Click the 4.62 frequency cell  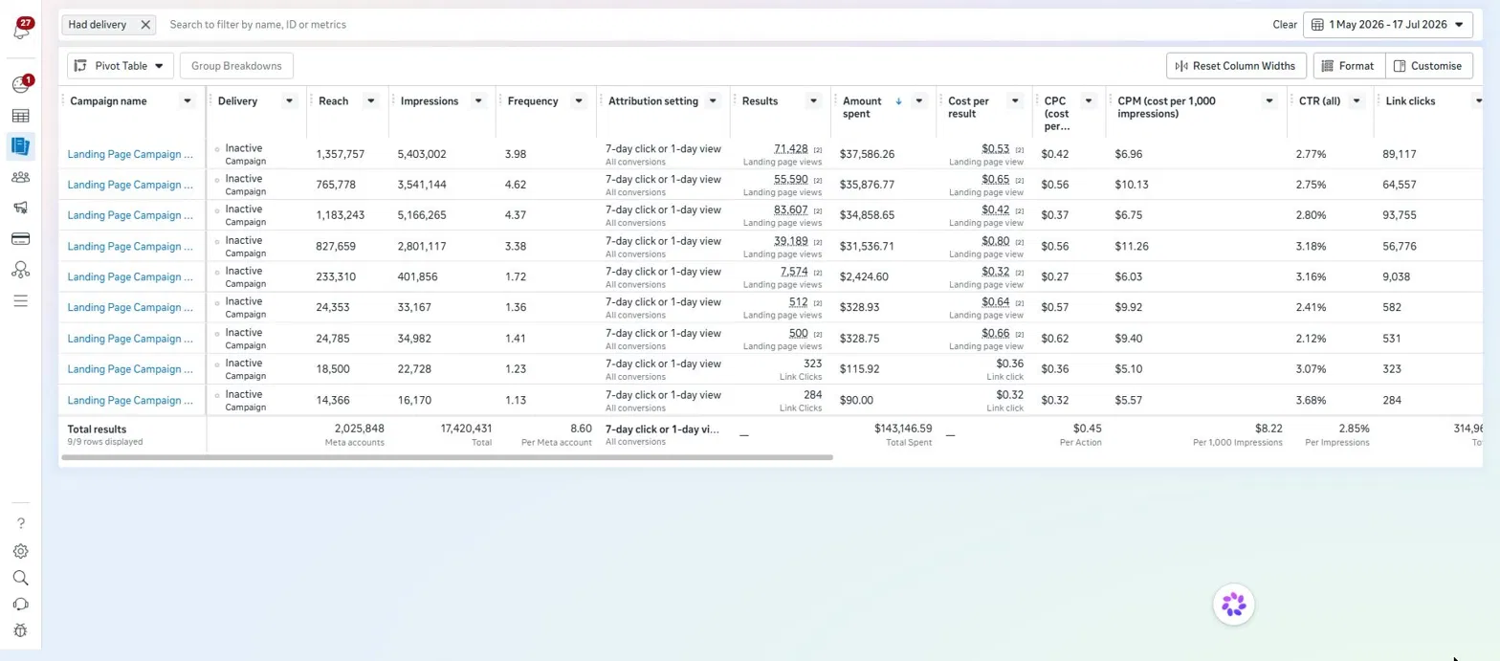pos(517,185)
